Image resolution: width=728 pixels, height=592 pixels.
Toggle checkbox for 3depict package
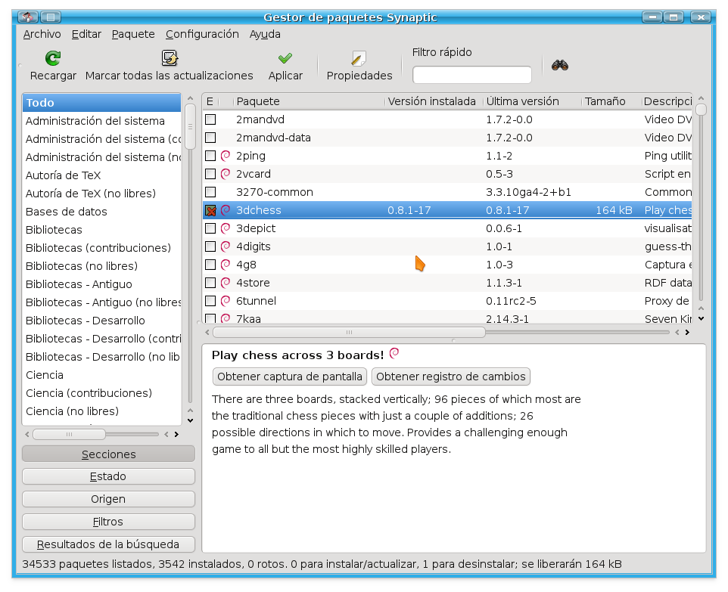point(210,228)
